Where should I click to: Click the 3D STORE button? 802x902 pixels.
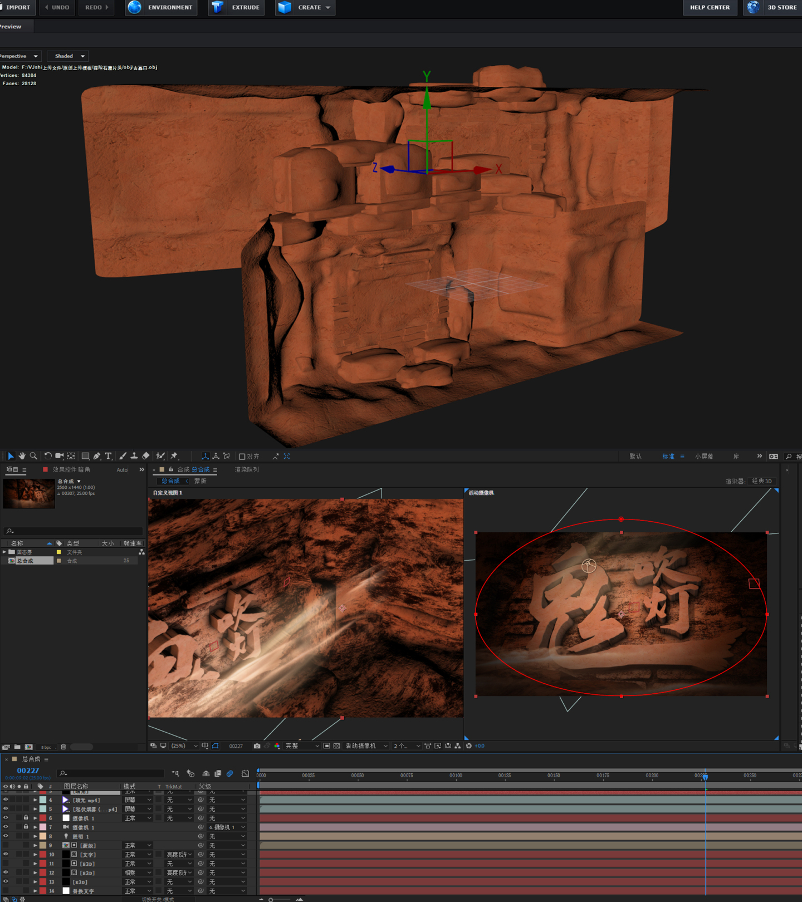coord(773,7)
